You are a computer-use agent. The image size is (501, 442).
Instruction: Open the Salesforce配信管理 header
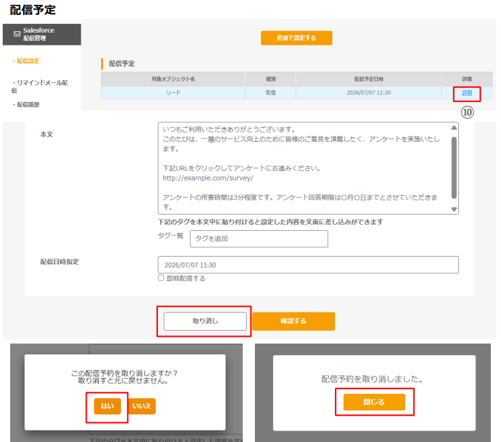42,34
